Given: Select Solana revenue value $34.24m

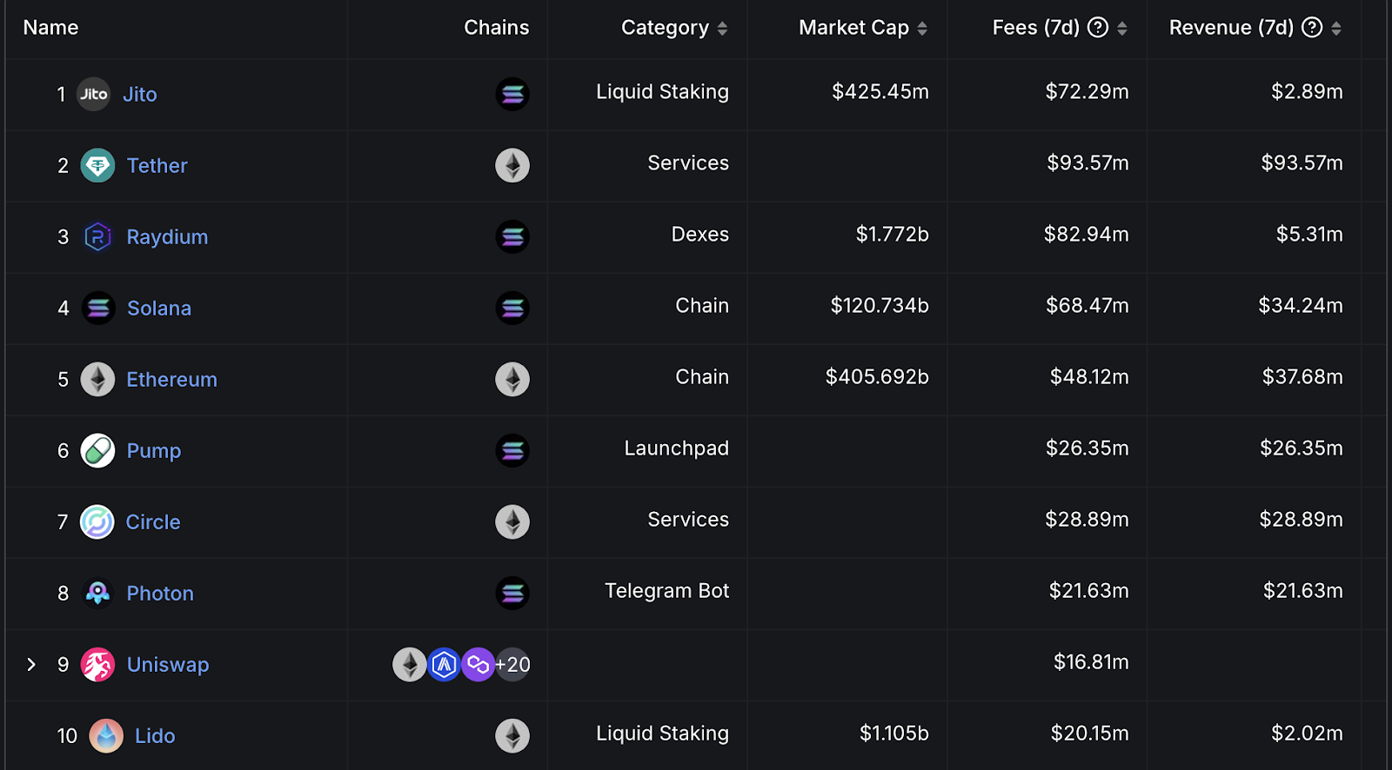Looking at the screenshot, I should tap(1301, 305).
